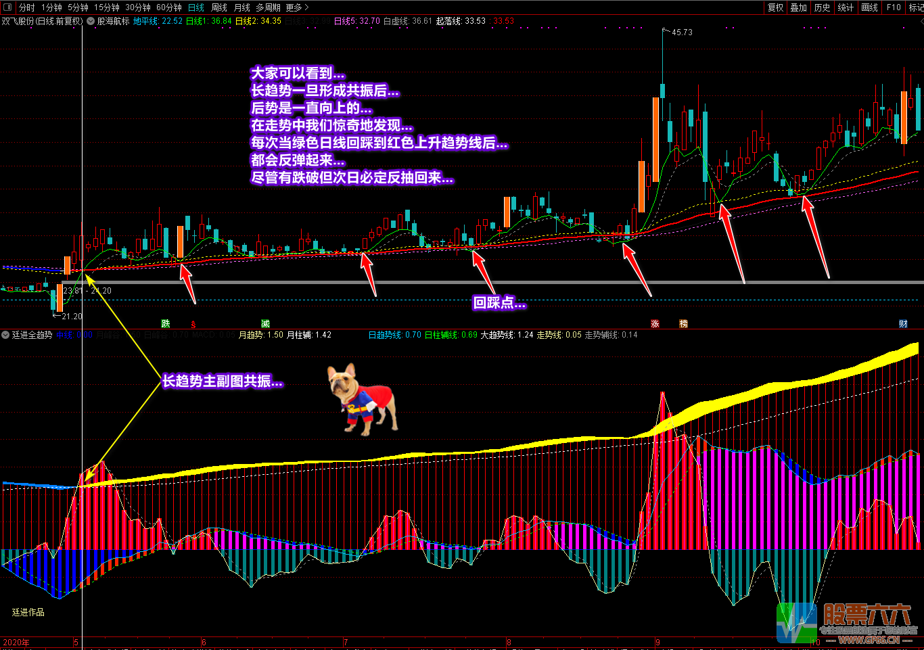Open the 历史 history button
This screenshot has height=650, width=924.
pos(822,7)
